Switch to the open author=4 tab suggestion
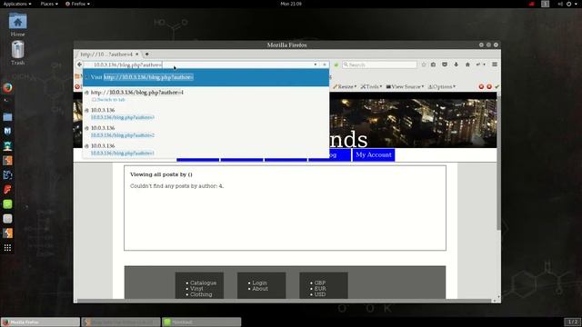 206,95
